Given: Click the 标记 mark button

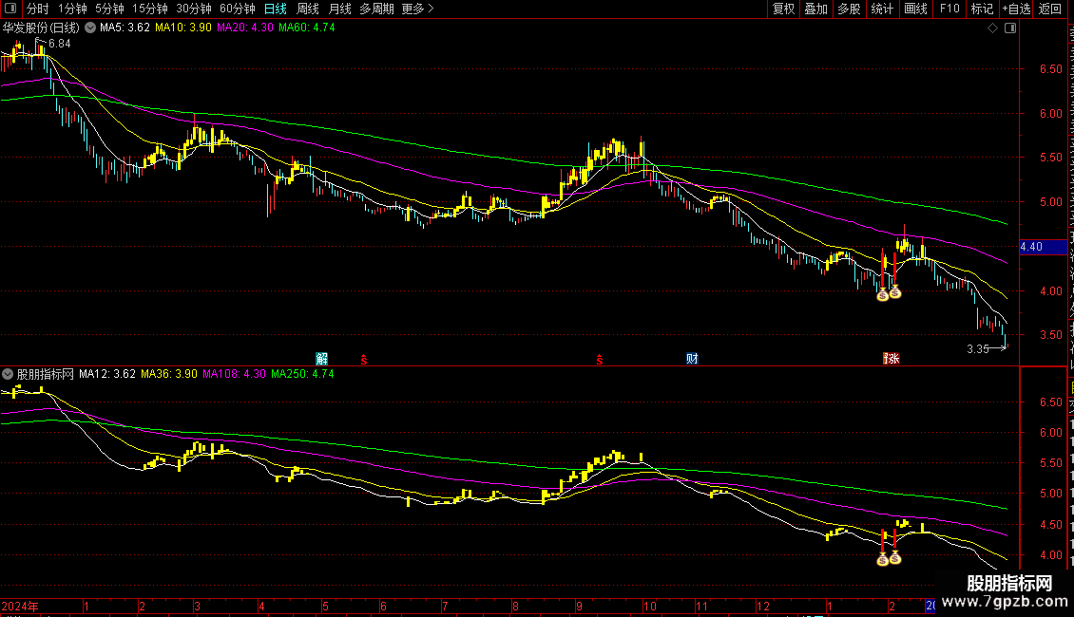Looking at the screenshot, I should (x=982, y=9).
